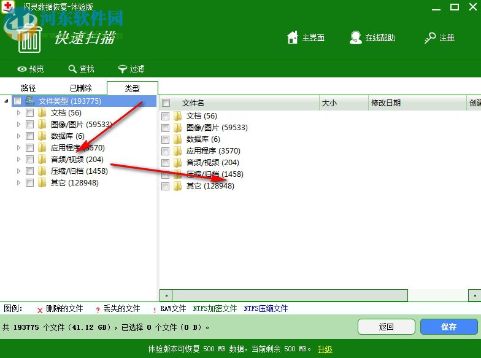Click the folder icon of 数据库 in tree
This screenshot has width=481, height=358.
(42, 136)
